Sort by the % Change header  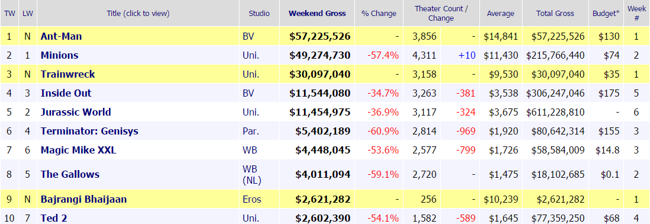click(379, 13)
